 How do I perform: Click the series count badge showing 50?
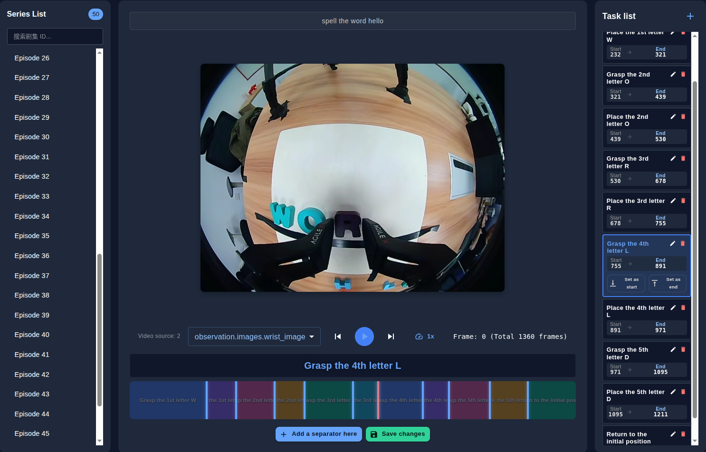pos(95,14)
